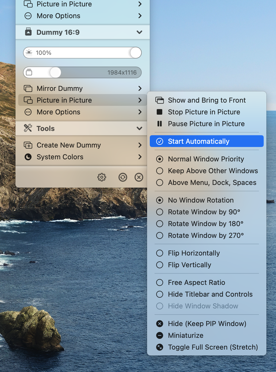The image size is (276, 372).
Task: Open the settings gear icon
Action: click(x=102, y=177)
